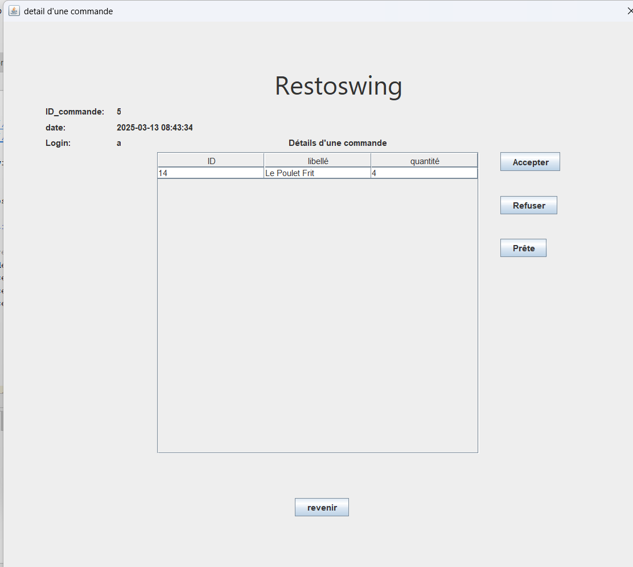633x567 pixels.
Task: Click the Login value 'a'
Action: click(x=118, y=143)
